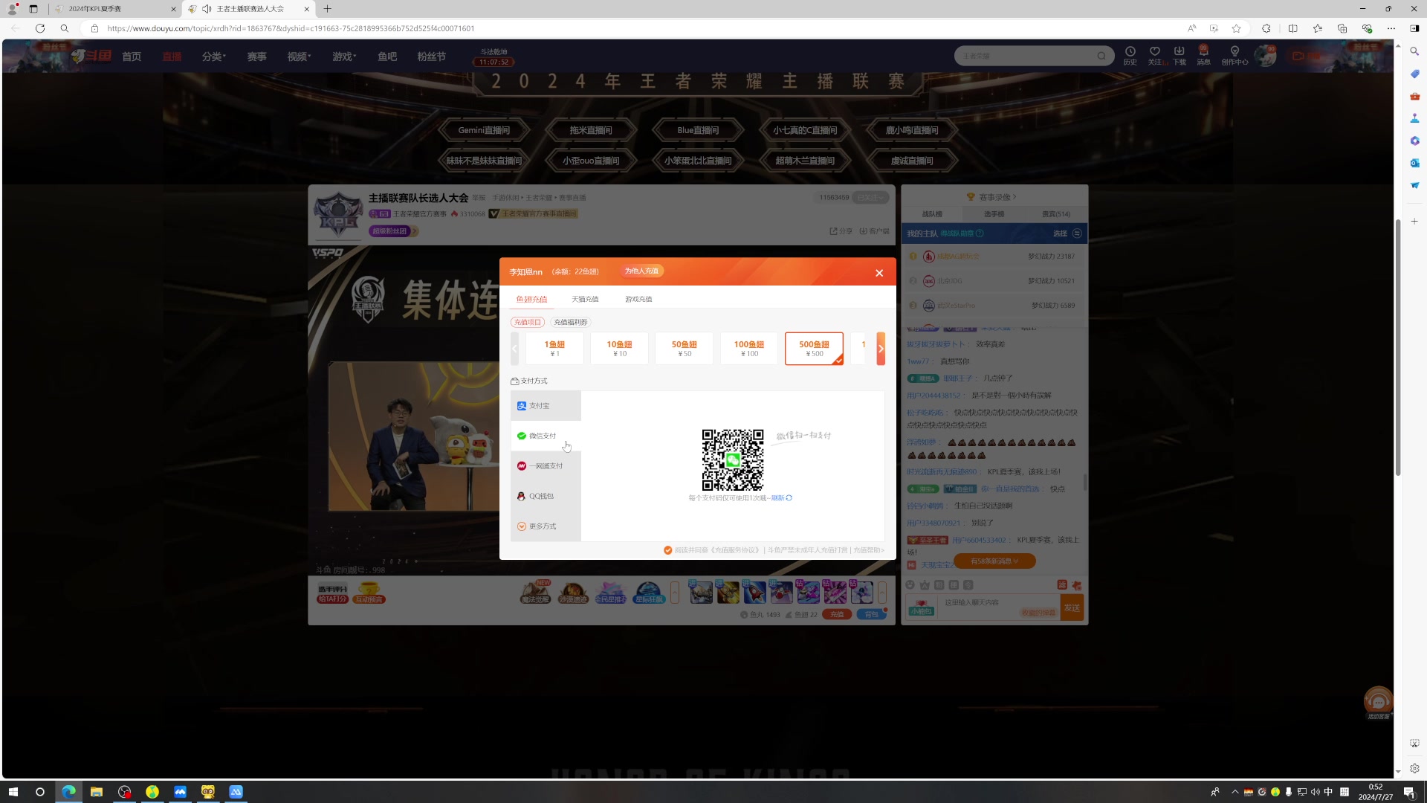Open 游戏 dropdown in navigation bar

pos(344,57)
